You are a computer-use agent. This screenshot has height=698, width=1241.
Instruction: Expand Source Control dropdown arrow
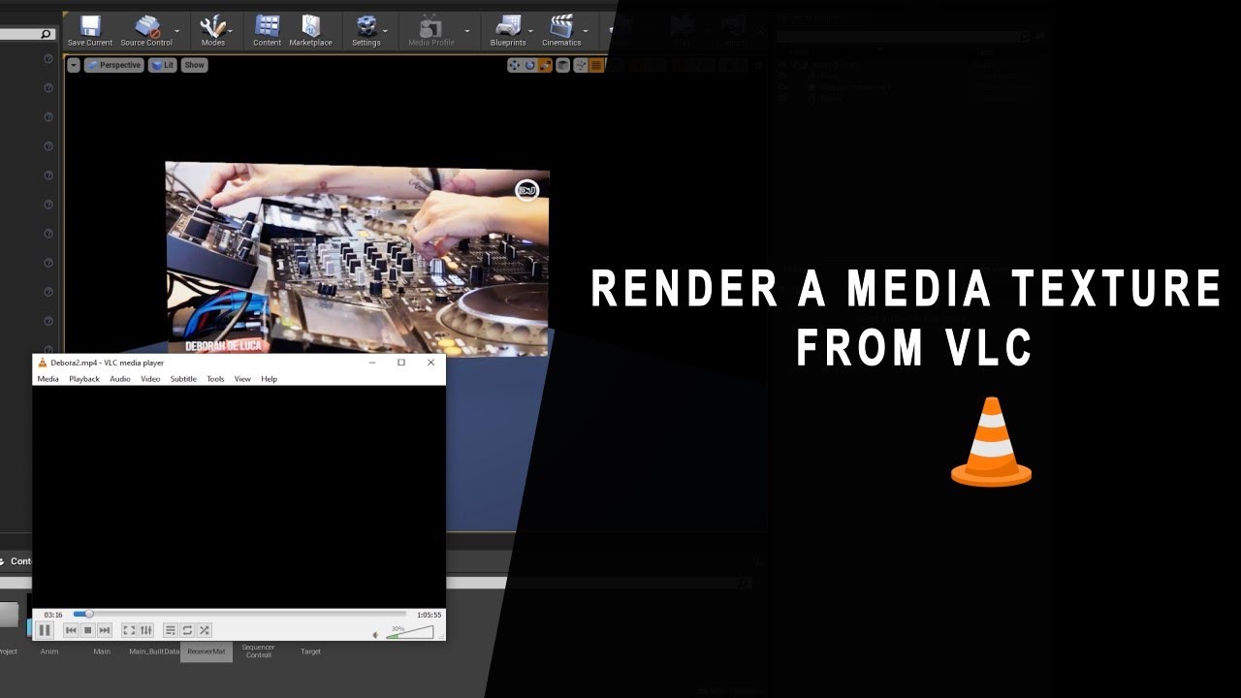[176, 31]
